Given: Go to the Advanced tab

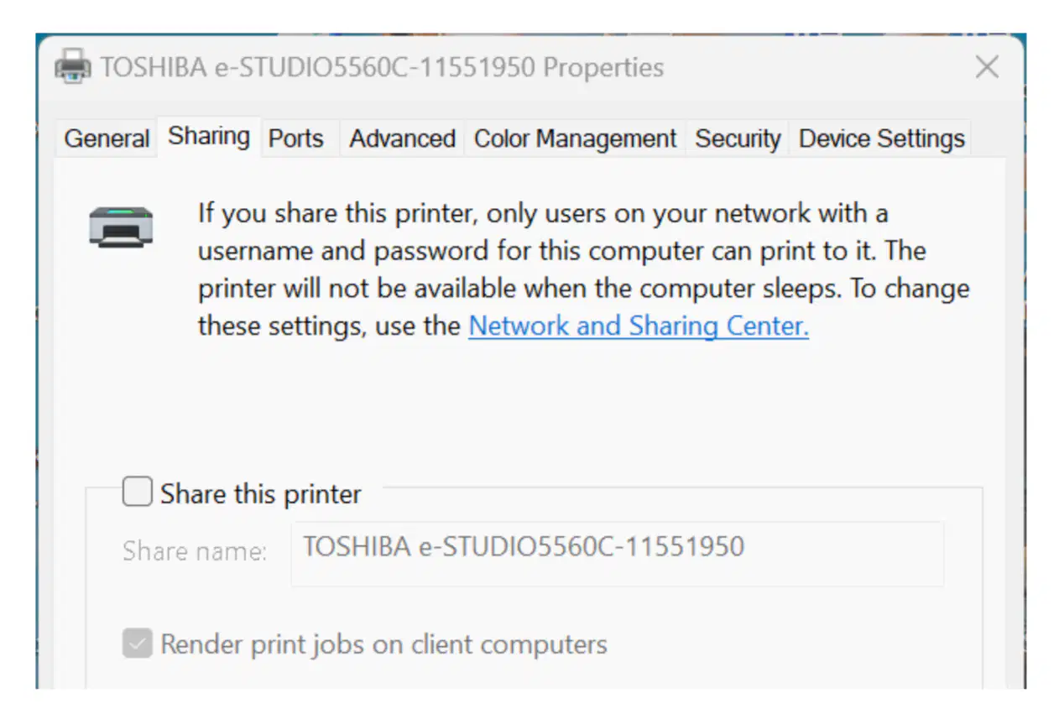Looking at the screenshot, I should 402,138.
